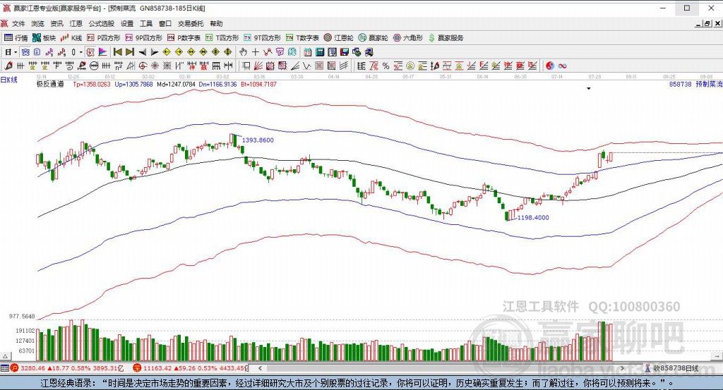This screenshot has width=723, height=390.
Task: Open the 赢家轮 wheel tool
Action: pyautogui.click(x=373, y=38)
